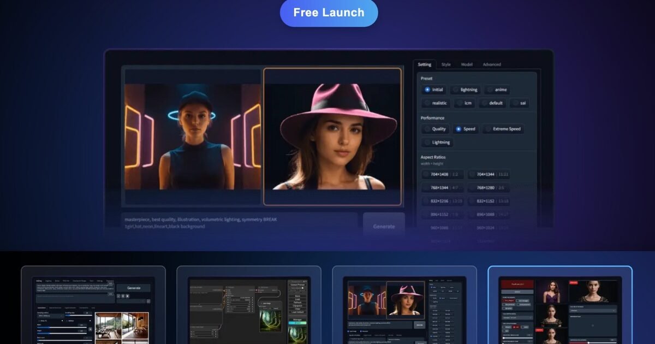Screen dimensions: 655x344
Task: Select the anime preset
Action: [497, 90]
